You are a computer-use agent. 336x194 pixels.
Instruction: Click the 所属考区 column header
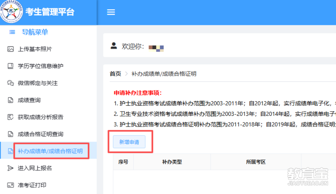click(x=256, y=162)
